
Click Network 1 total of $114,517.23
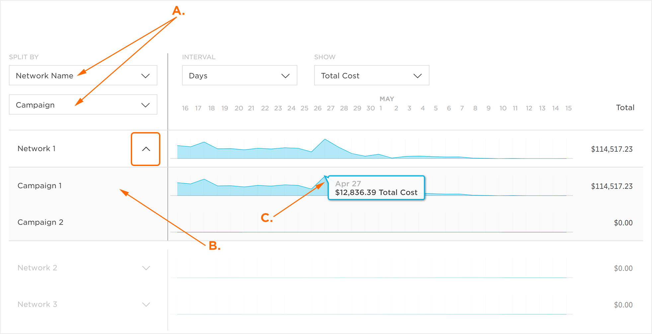611,149
